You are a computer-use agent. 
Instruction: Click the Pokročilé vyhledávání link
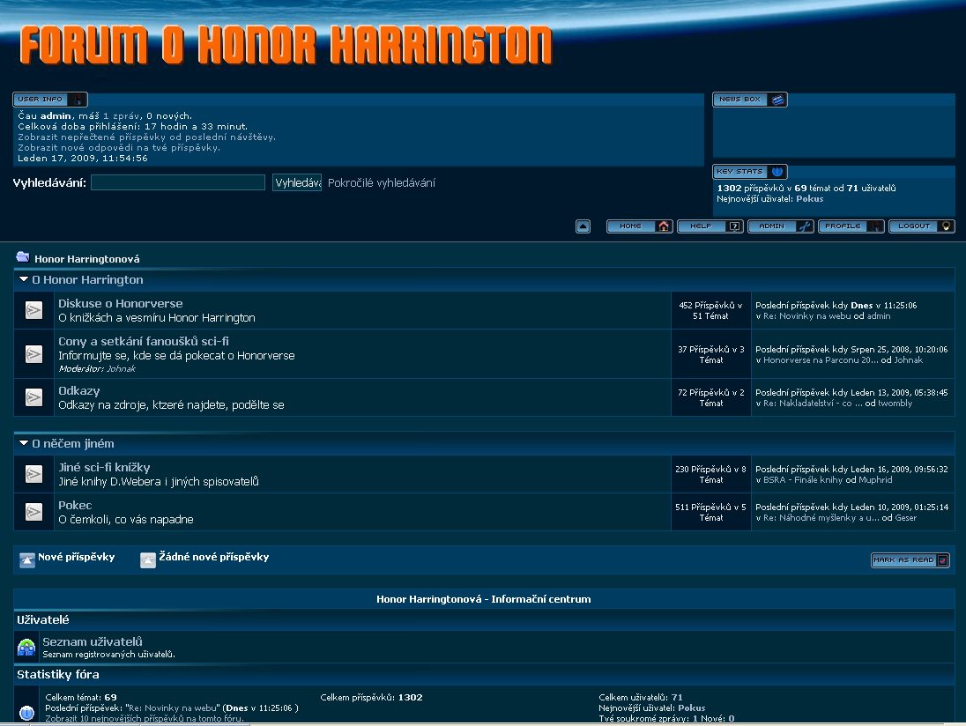tap(381, 183)
